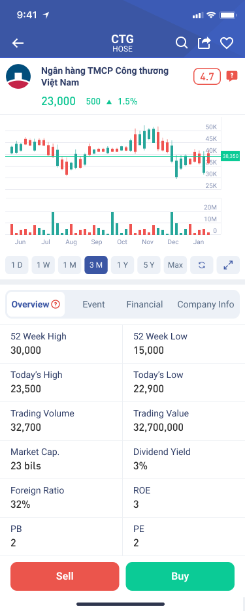This screenshot has width=245, height=611.
Task: Open the search magnifier icon
Action: pyautogui.click(x=182, y=42)
